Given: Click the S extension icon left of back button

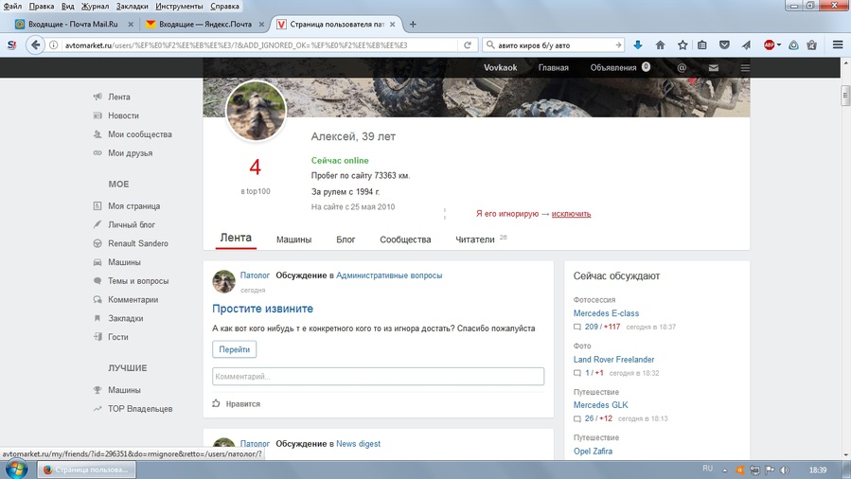Looking at the screenshot, I should pos(11,45).
